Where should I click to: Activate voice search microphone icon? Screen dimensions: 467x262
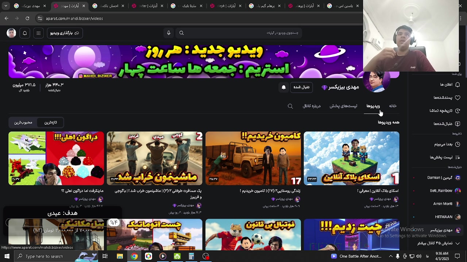click(x=169, y=33)
